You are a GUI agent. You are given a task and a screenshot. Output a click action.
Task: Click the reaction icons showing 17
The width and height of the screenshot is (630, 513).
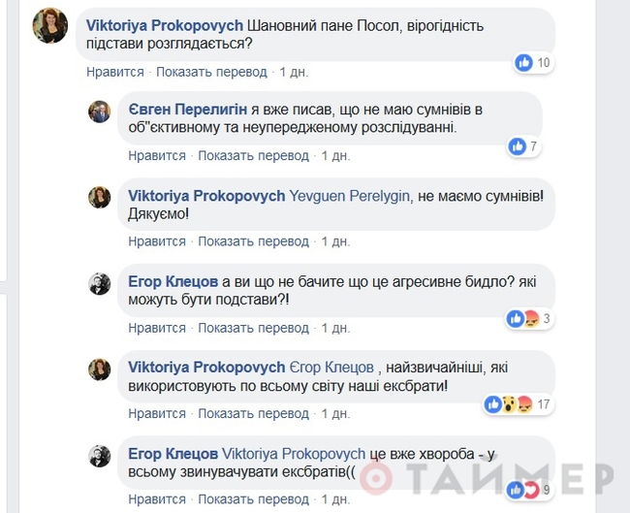click(x=507, y=403)
